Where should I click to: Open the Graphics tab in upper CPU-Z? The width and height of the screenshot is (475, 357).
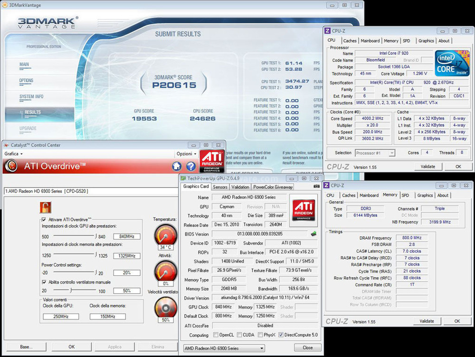click(426, 40)
